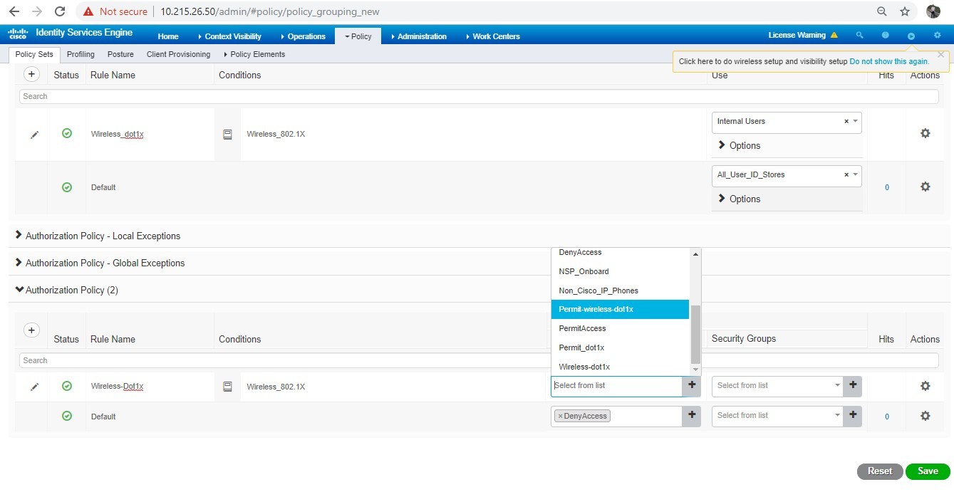Remove the DenyAccess tag from the Default rule
Screen dimensions: 954x492
click(560, 416)
